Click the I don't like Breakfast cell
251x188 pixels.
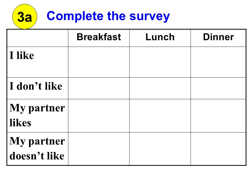pyautogui.click(x=99, y=89)
